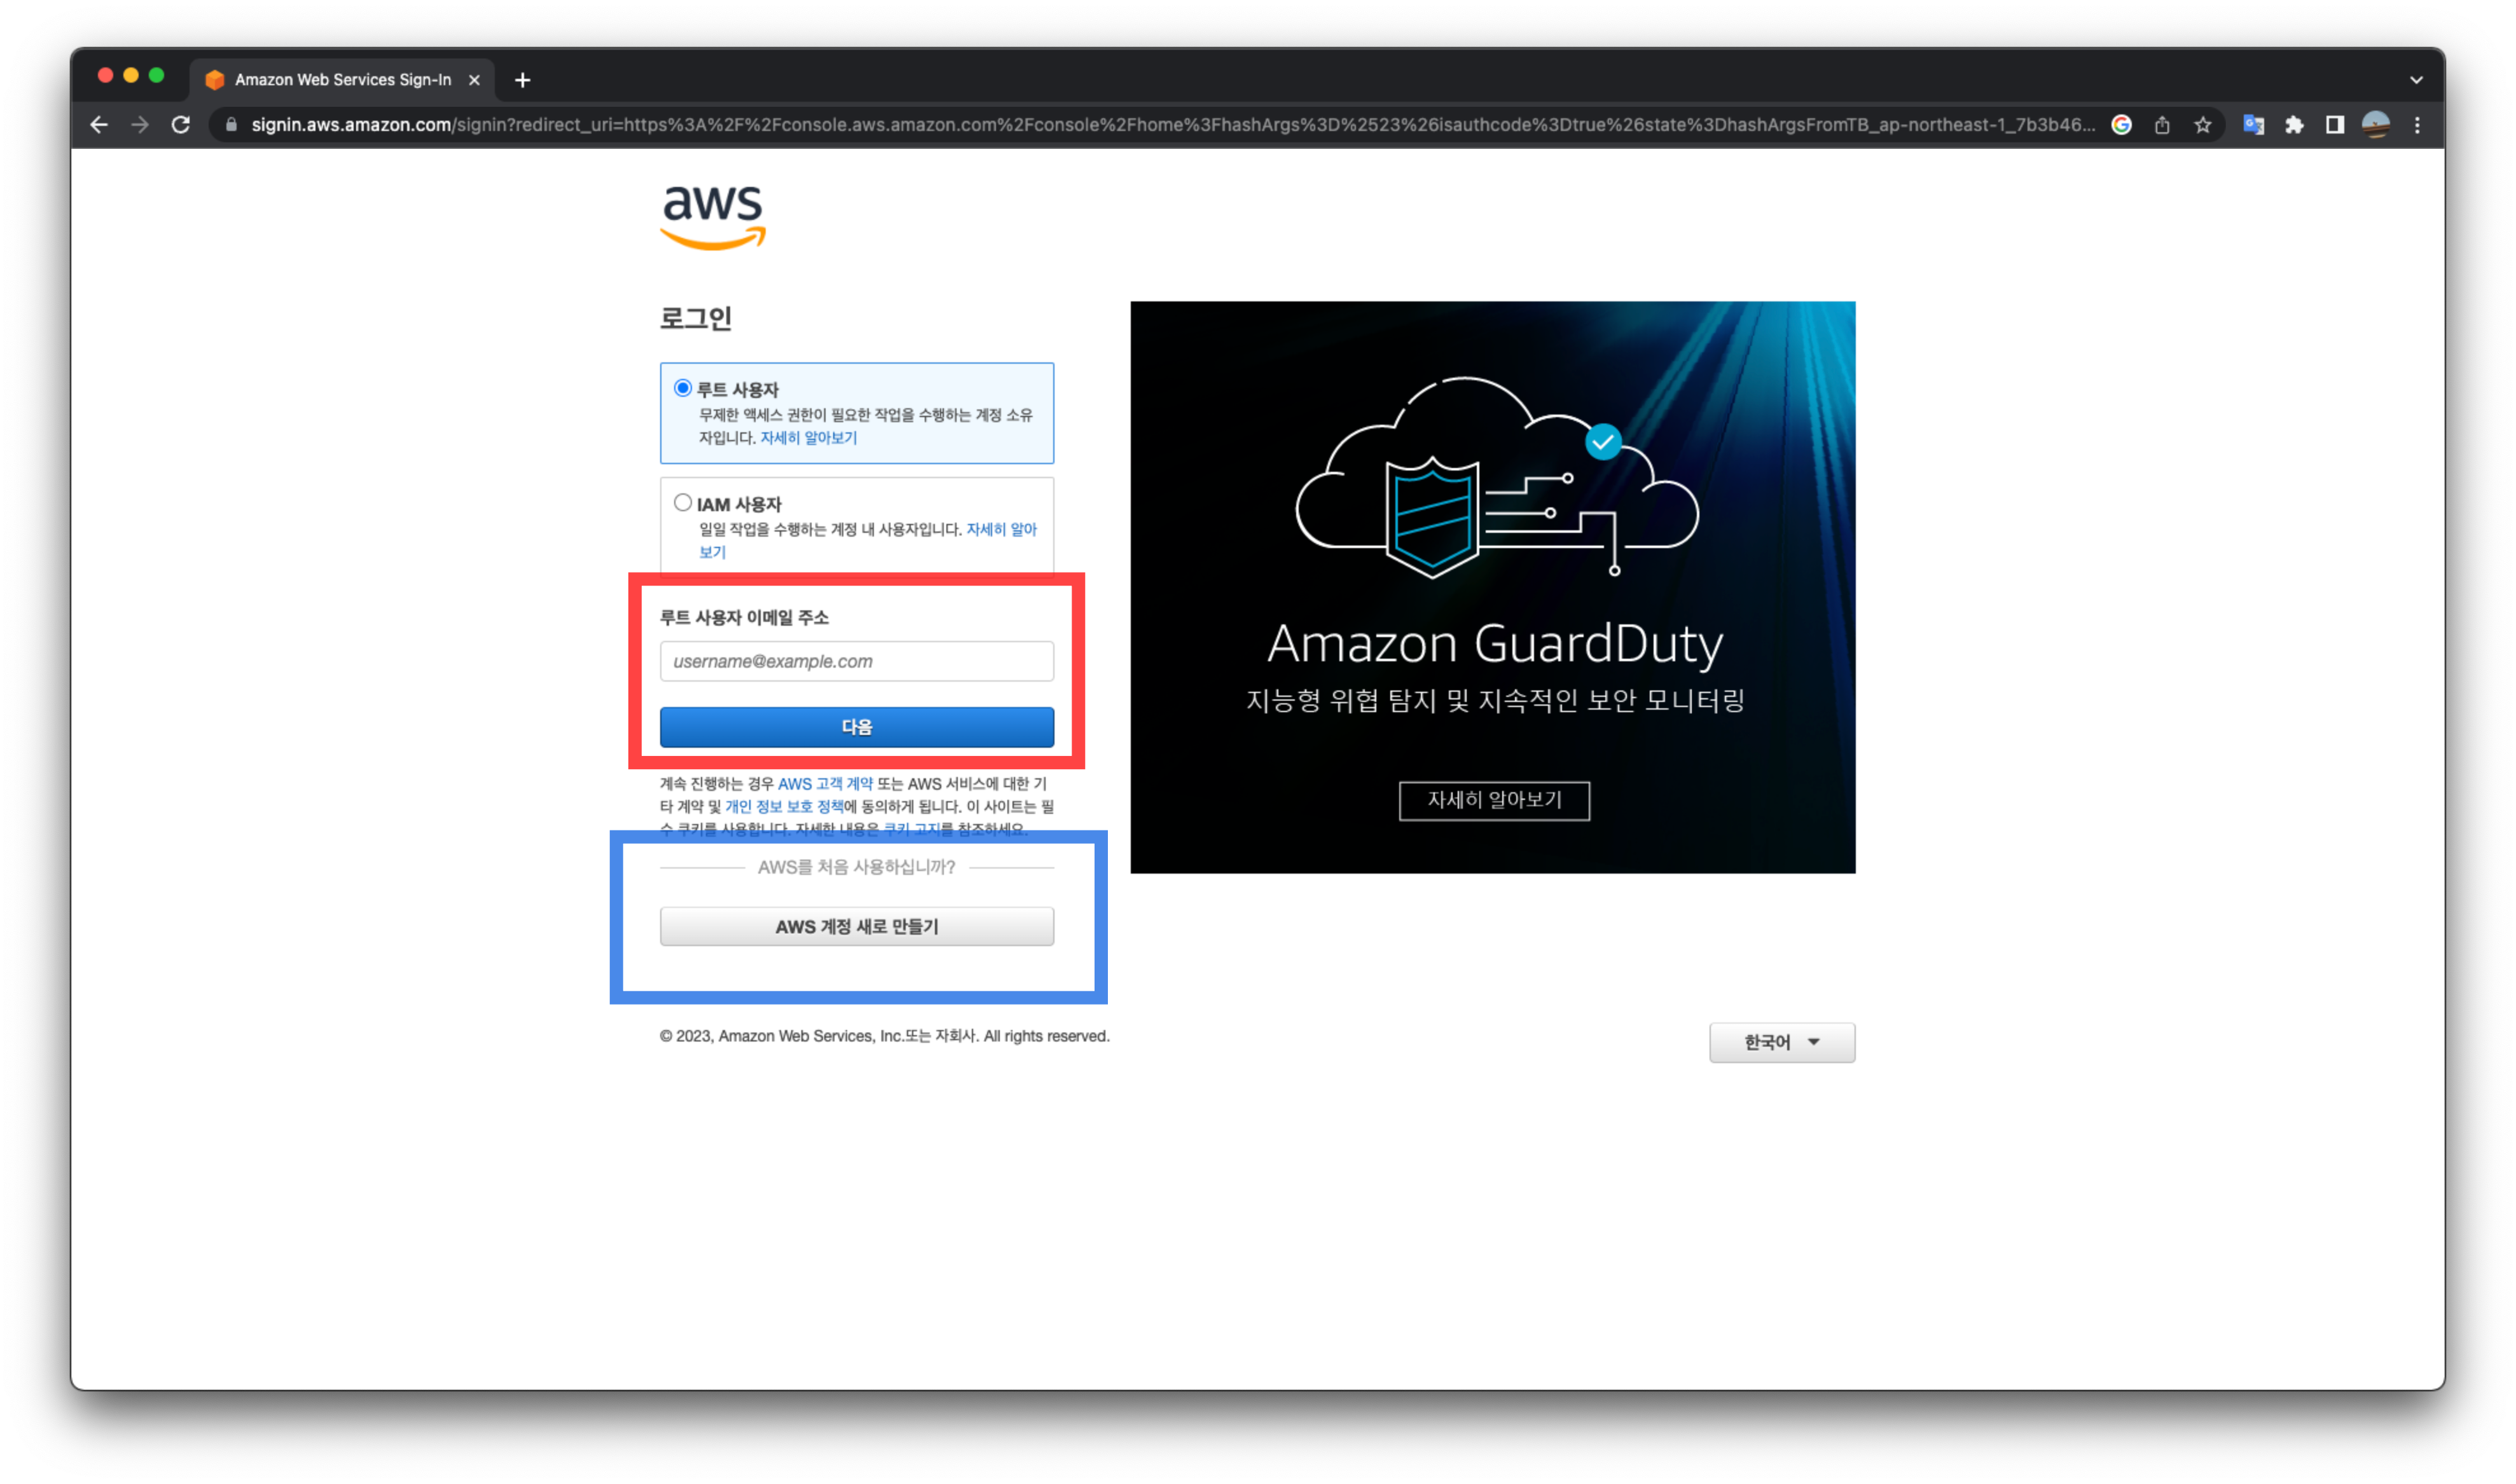Open the AWS 고객 계약 link
Screen dimensions: 2516x1484
point(824,784)
